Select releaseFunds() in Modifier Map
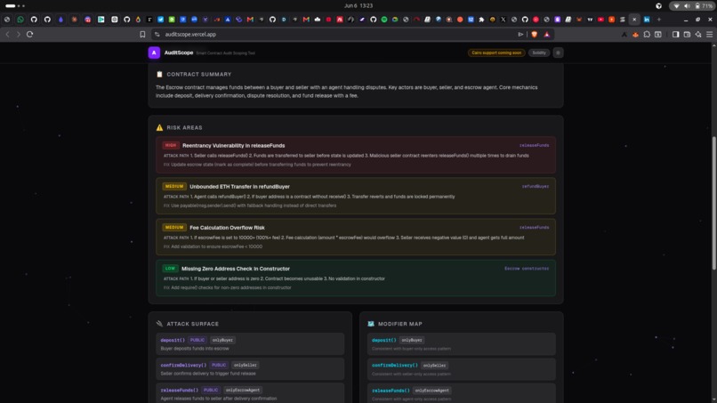717x403 pixels. point(391,391)
